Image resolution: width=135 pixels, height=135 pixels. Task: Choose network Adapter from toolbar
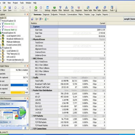54,9
